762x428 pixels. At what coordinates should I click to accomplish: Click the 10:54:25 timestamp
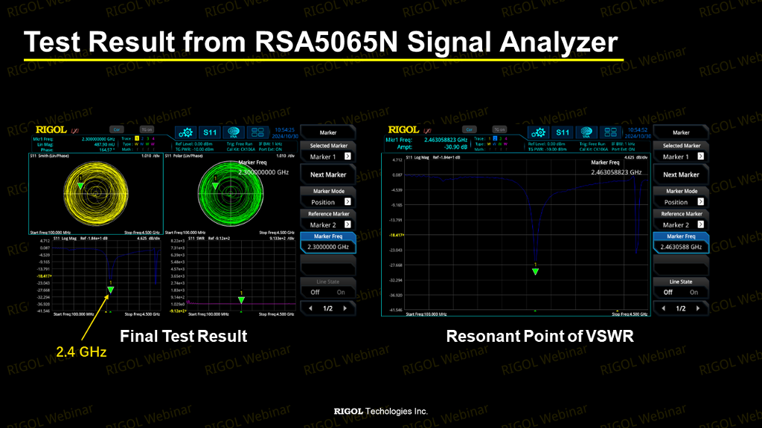[285, 130]
